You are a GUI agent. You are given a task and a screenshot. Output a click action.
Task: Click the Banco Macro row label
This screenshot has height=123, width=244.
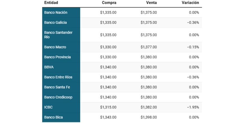pos(55,47)
